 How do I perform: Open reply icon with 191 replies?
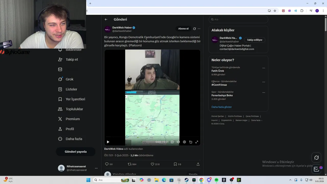point(109,164)
